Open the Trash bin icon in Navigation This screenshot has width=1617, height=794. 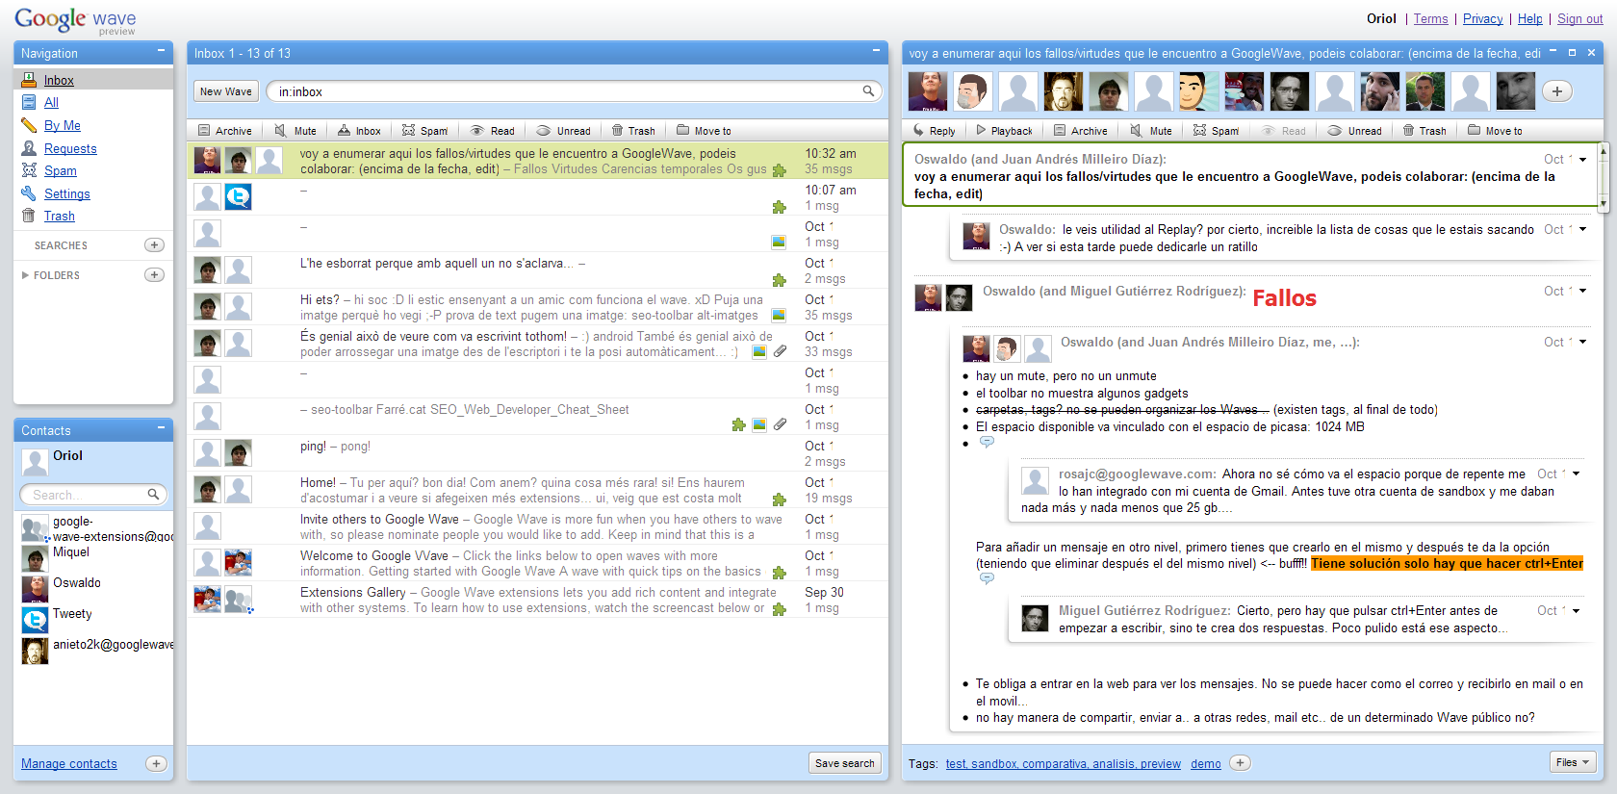29,216
